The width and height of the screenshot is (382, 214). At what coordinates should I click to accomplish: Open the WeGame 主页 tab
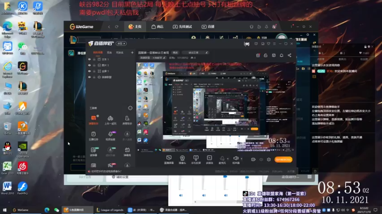(135, 27)
